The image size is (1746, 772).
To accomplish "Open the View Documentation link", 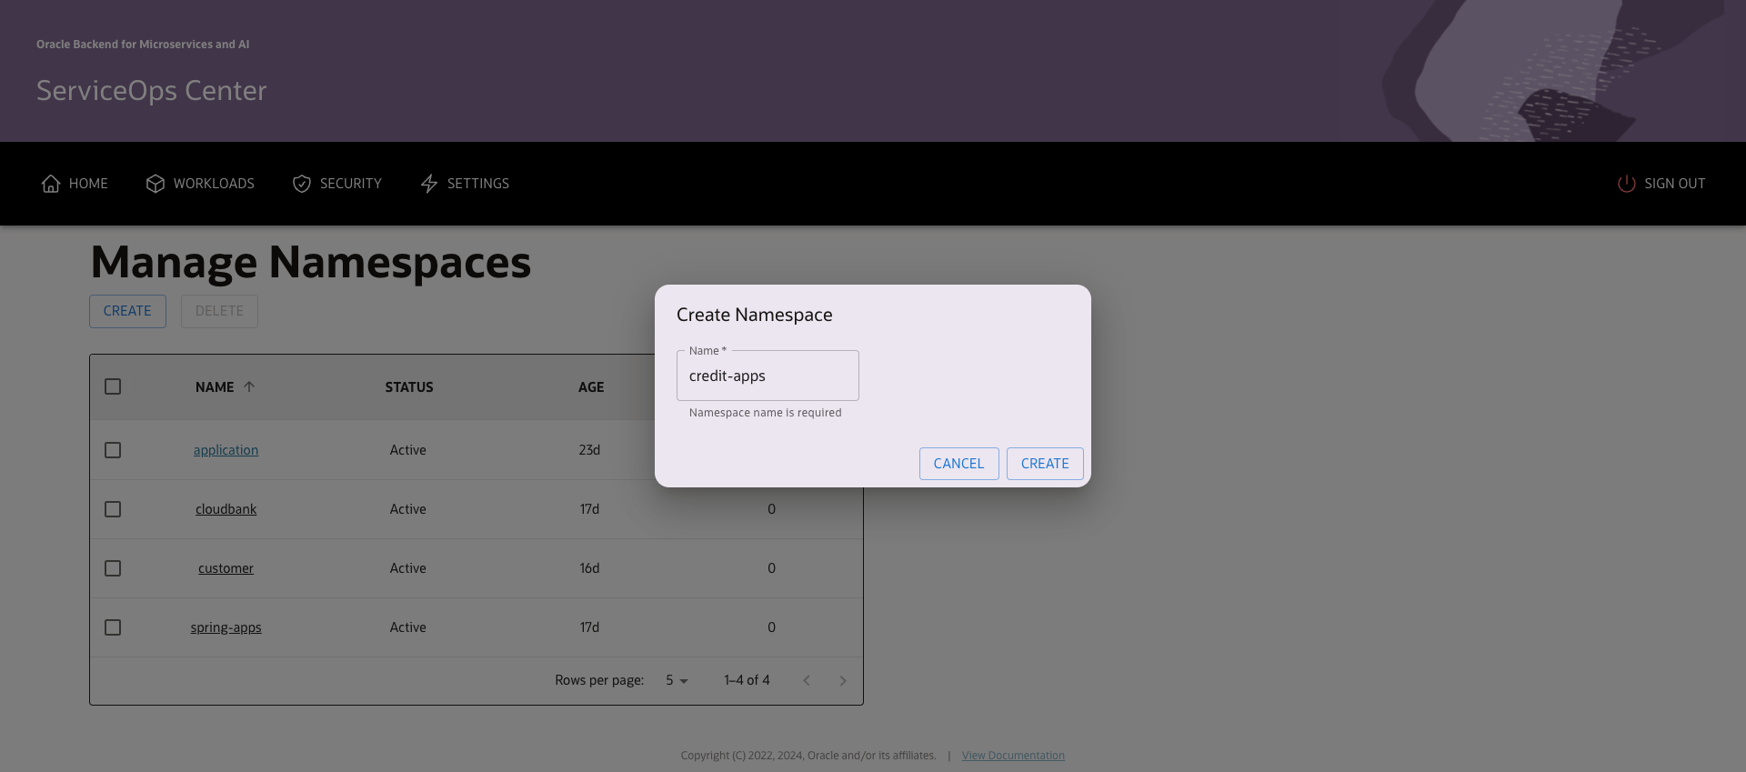I will coord(1013,756).
